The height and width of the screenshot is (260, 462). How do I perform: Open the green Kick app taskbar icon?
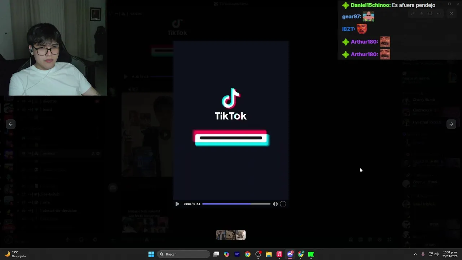pyautogui.click(x=311, y=254)
